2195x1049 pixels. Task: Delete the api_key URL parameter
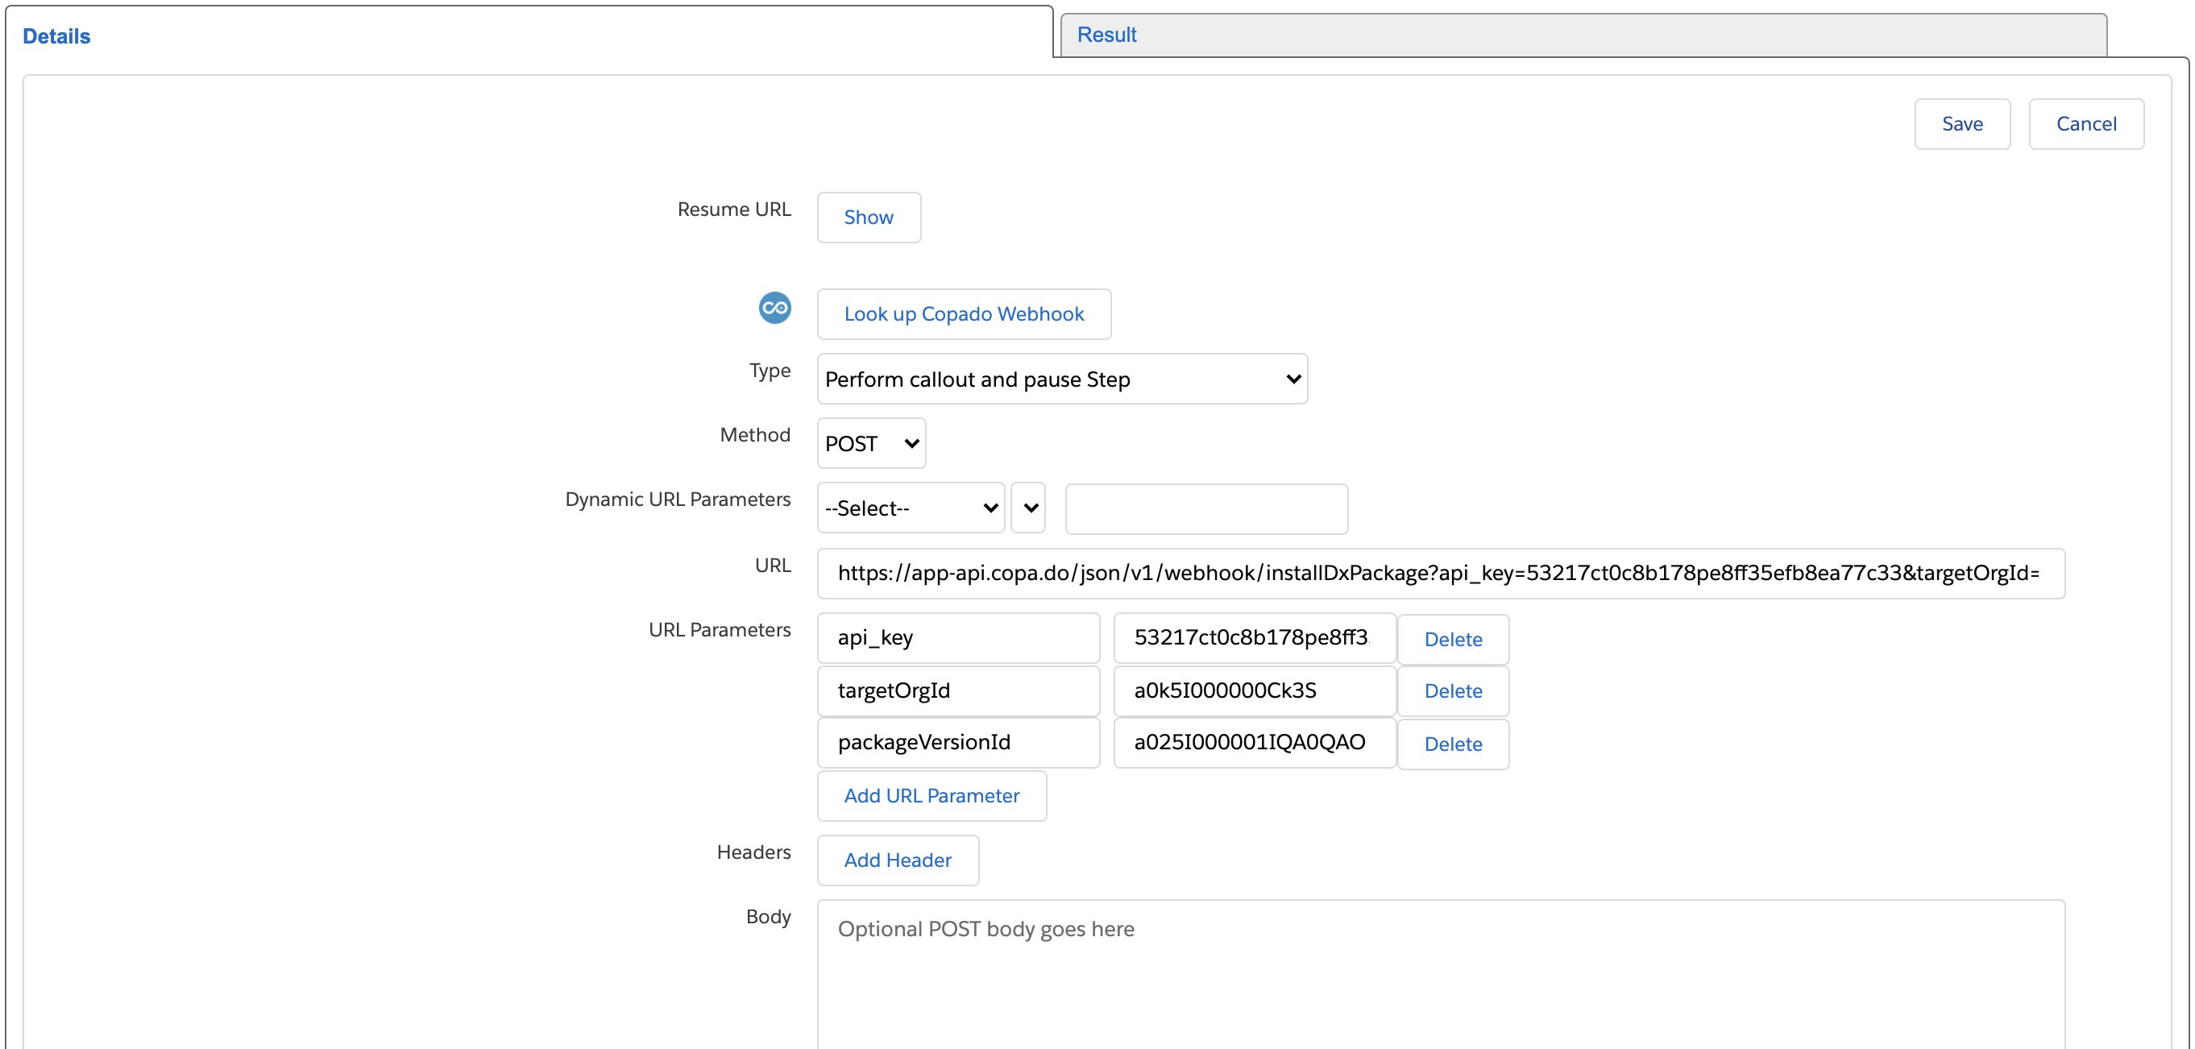(x=1452, y=639)
